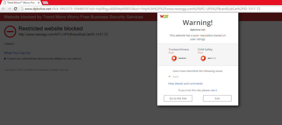Reload the page with refresh icon
The image size is (282, 125).
click(15, 9)
